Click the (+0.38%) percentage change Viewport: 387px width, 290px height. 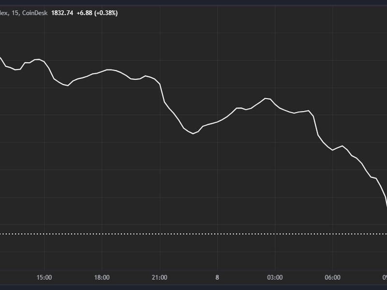[105, 14]
